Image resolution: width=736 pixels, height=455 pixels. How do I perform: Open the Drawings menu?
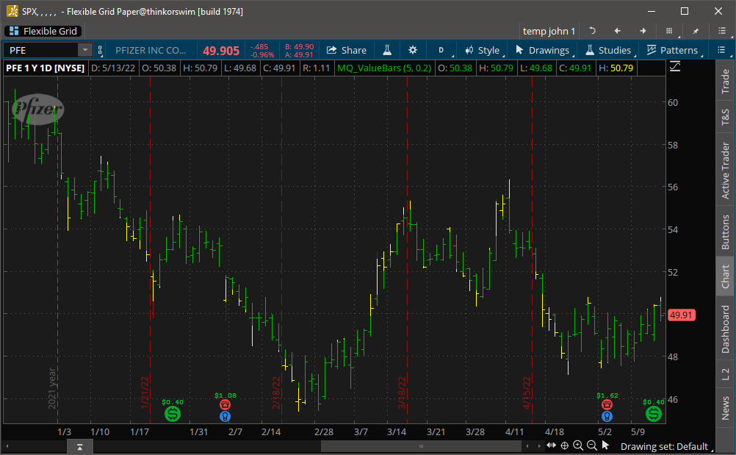tap(543, 50)
